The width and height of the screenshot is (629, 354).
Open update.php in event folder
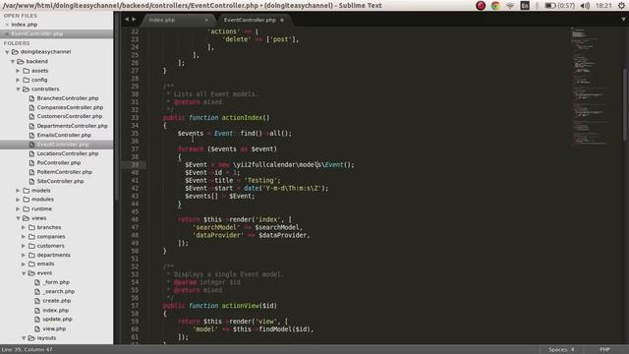(x=57, y=319)
